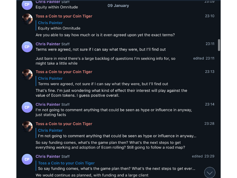Viewport: 237px width, 178px height.
Task: Open Chris Painter's CP avatar at 23:11
Action: point(27,47)
